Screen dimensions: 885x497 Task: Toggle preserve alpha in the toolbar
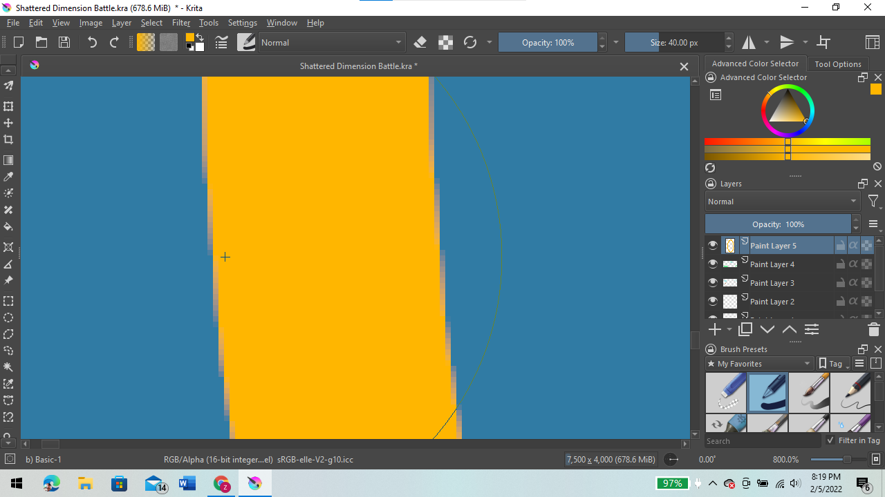pos(446,42)
